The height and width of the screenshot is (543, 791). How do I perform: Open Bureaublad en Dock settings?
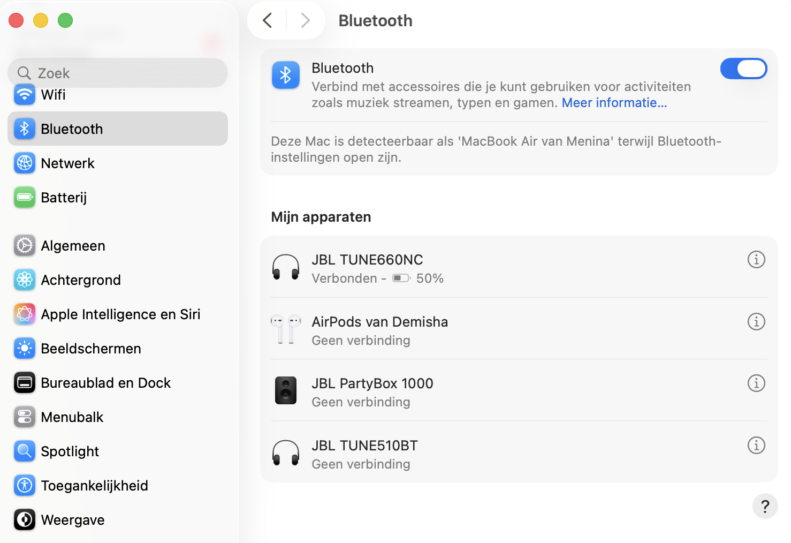point(24,382)
